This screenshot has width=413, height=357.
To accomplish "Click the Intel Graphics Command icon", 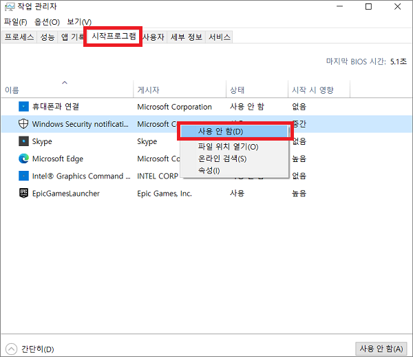I will coord(23,176).
